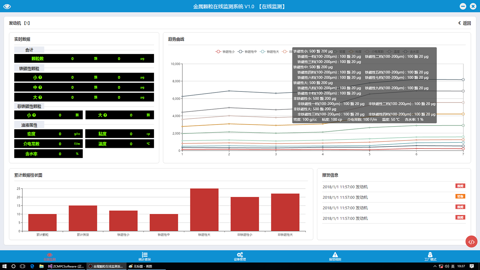This screenshot has height=270, width=480.
Task: Switch to 工厂模式 factory mode icon
Action: point(430,256)
